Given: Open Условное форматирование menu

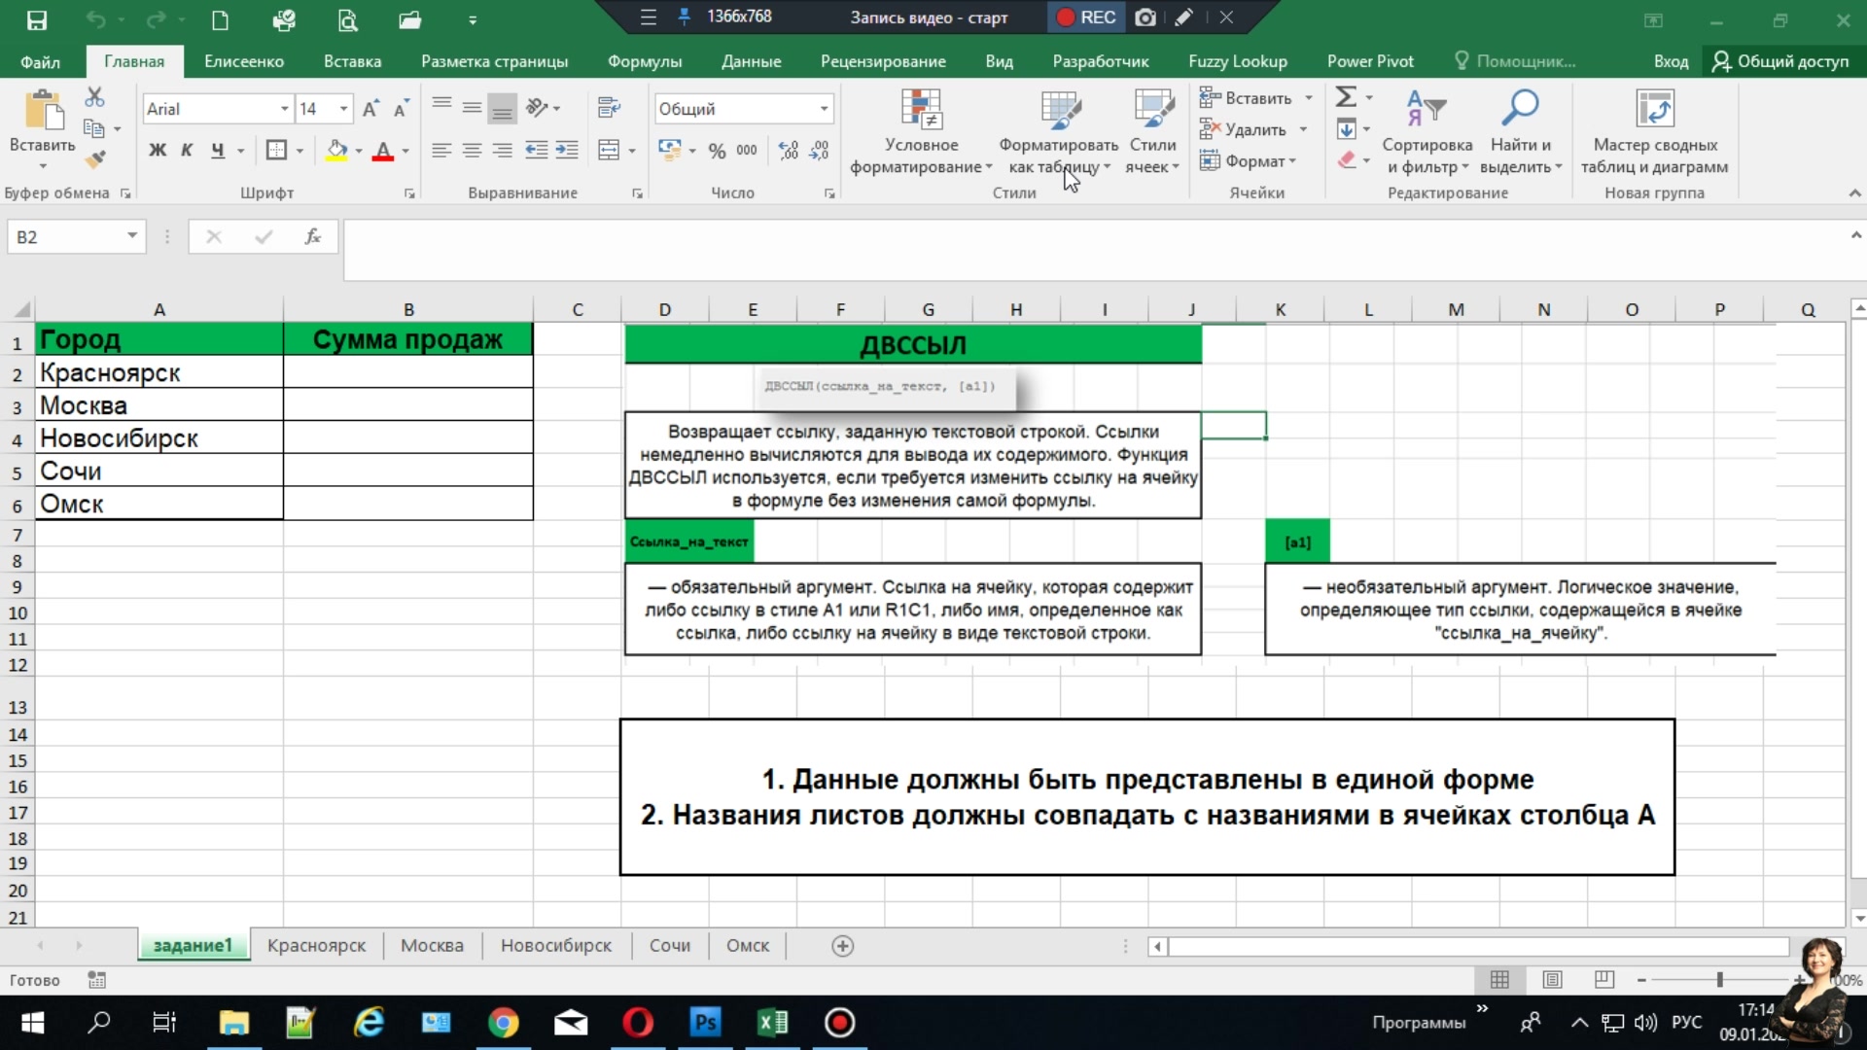Looking at the screenshot, I should point(920,131).
